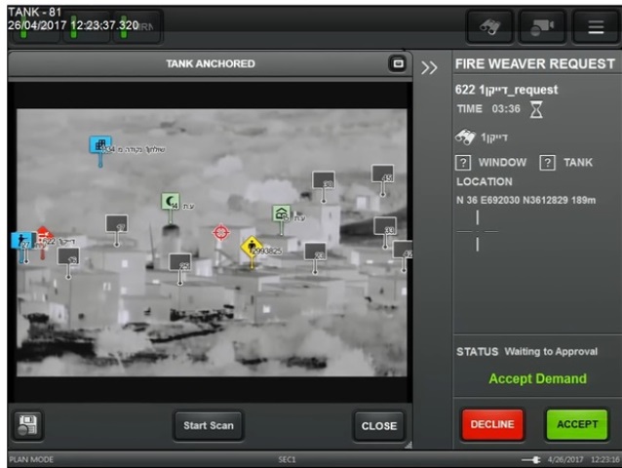Image resolution: width=622 pixels, height=468 pixels.
Task: Decline the Fire Weaver request
Action: (491, 425)
